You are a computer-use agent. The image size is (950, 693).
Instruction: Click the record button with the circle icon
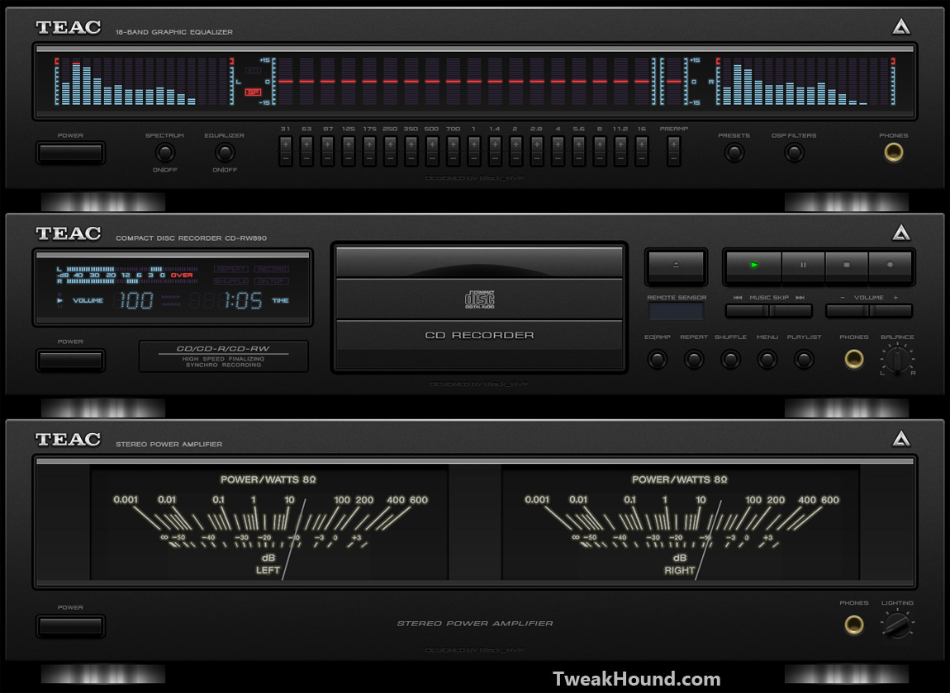point(890,265)
